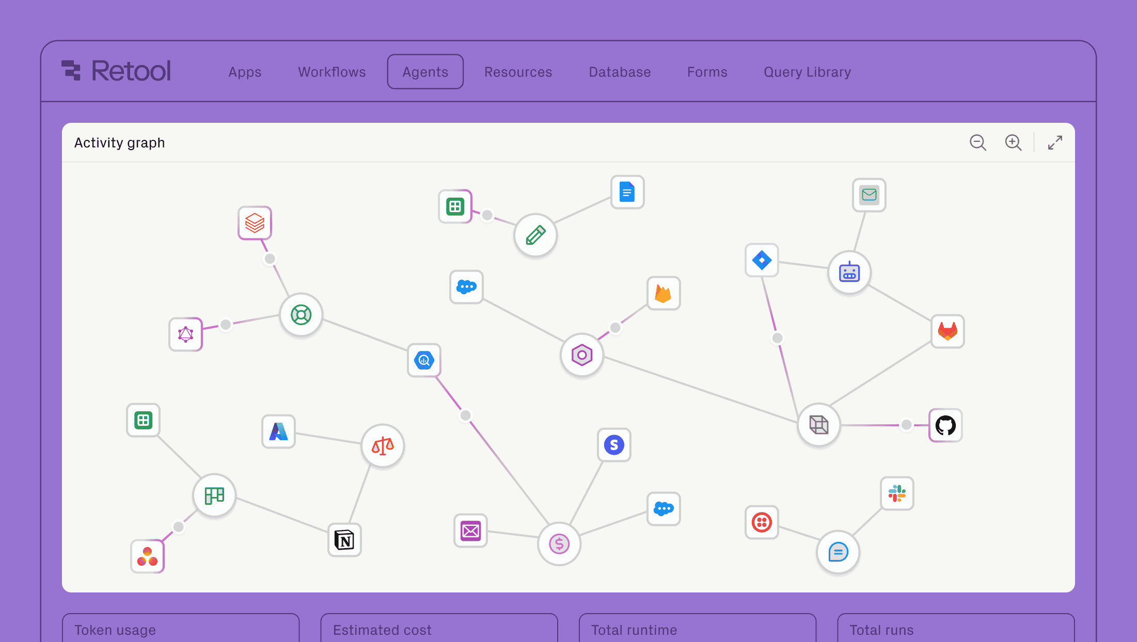Click the GitLab icon in the graph

coord(948,332)
